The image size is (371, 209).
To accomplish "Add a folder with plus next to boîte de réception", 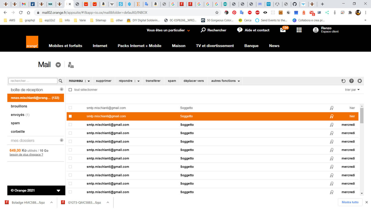I will (x=61, y=89).
